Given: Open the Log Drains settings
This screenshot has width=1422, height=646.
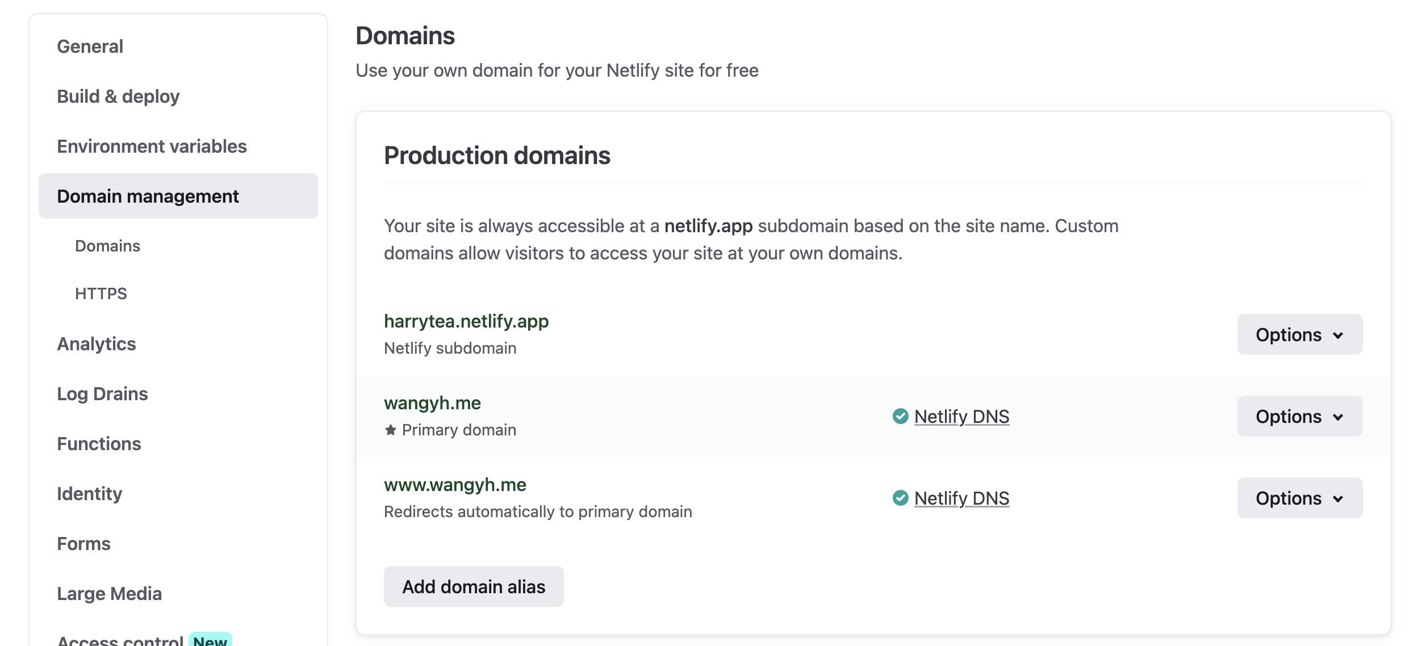Looking at the screenshot, I should (102, 393).
